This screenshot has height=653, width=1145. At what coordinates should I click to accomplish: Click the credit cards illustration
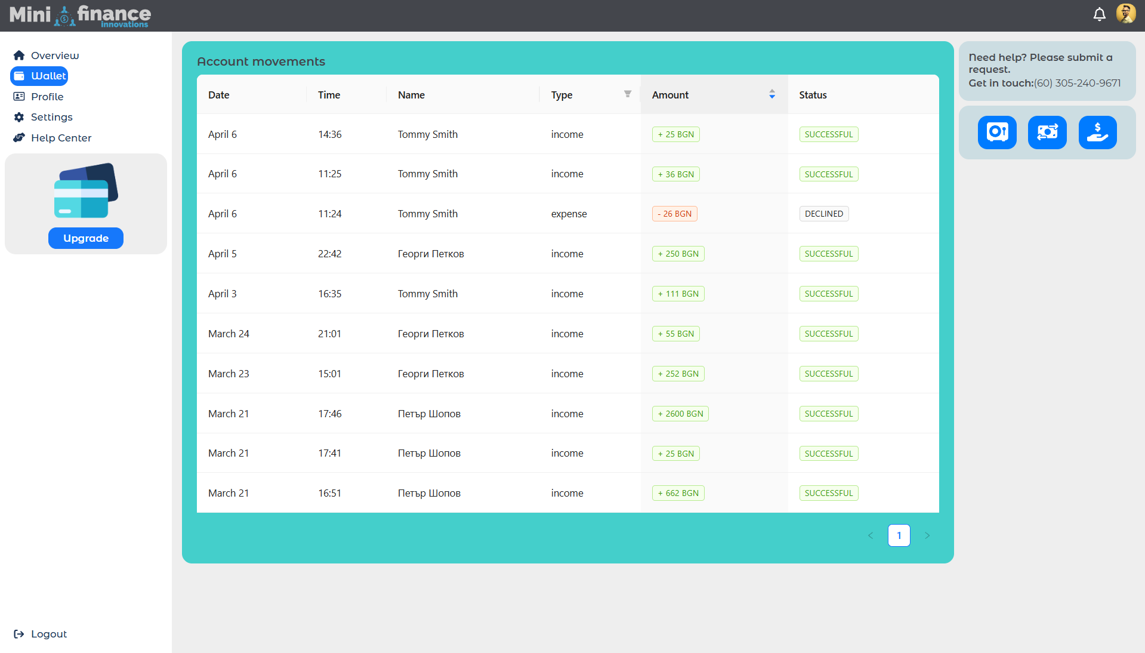(x=86, y=191)
